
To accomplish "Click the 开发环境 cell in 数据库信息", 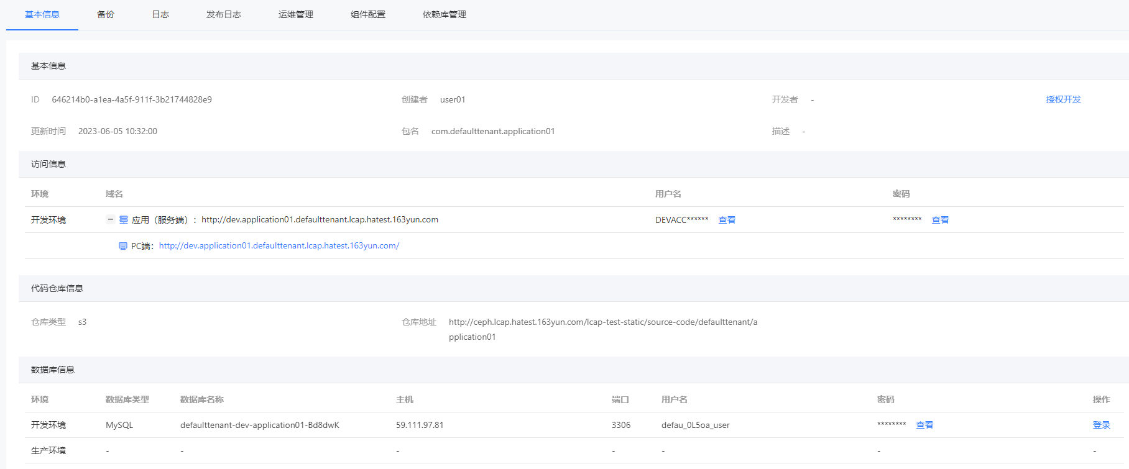I will click(x=48, y=425).
